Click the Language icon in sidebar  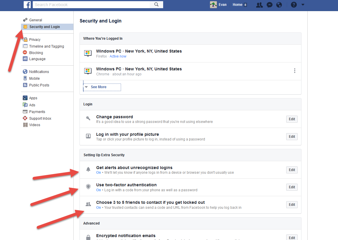tap(25, 59)
